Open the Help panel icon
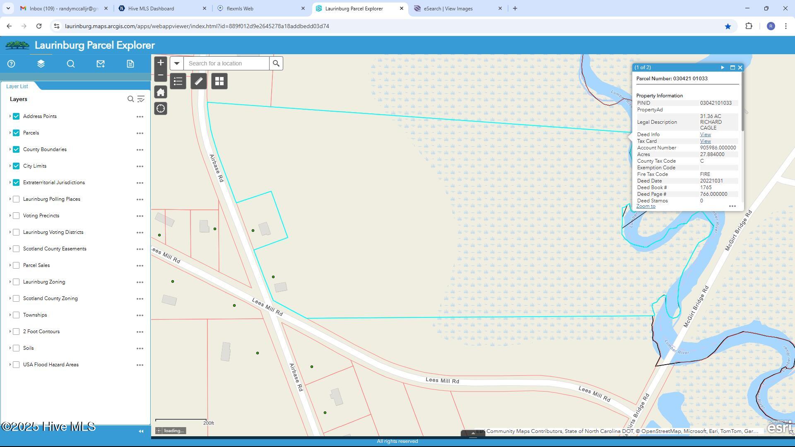Screen dimensions: 795x447 pos(11,64)
